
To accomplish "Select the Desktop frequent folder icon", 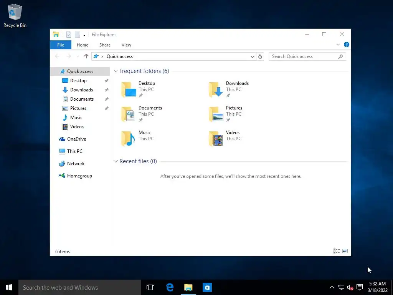I will point(129,89).
